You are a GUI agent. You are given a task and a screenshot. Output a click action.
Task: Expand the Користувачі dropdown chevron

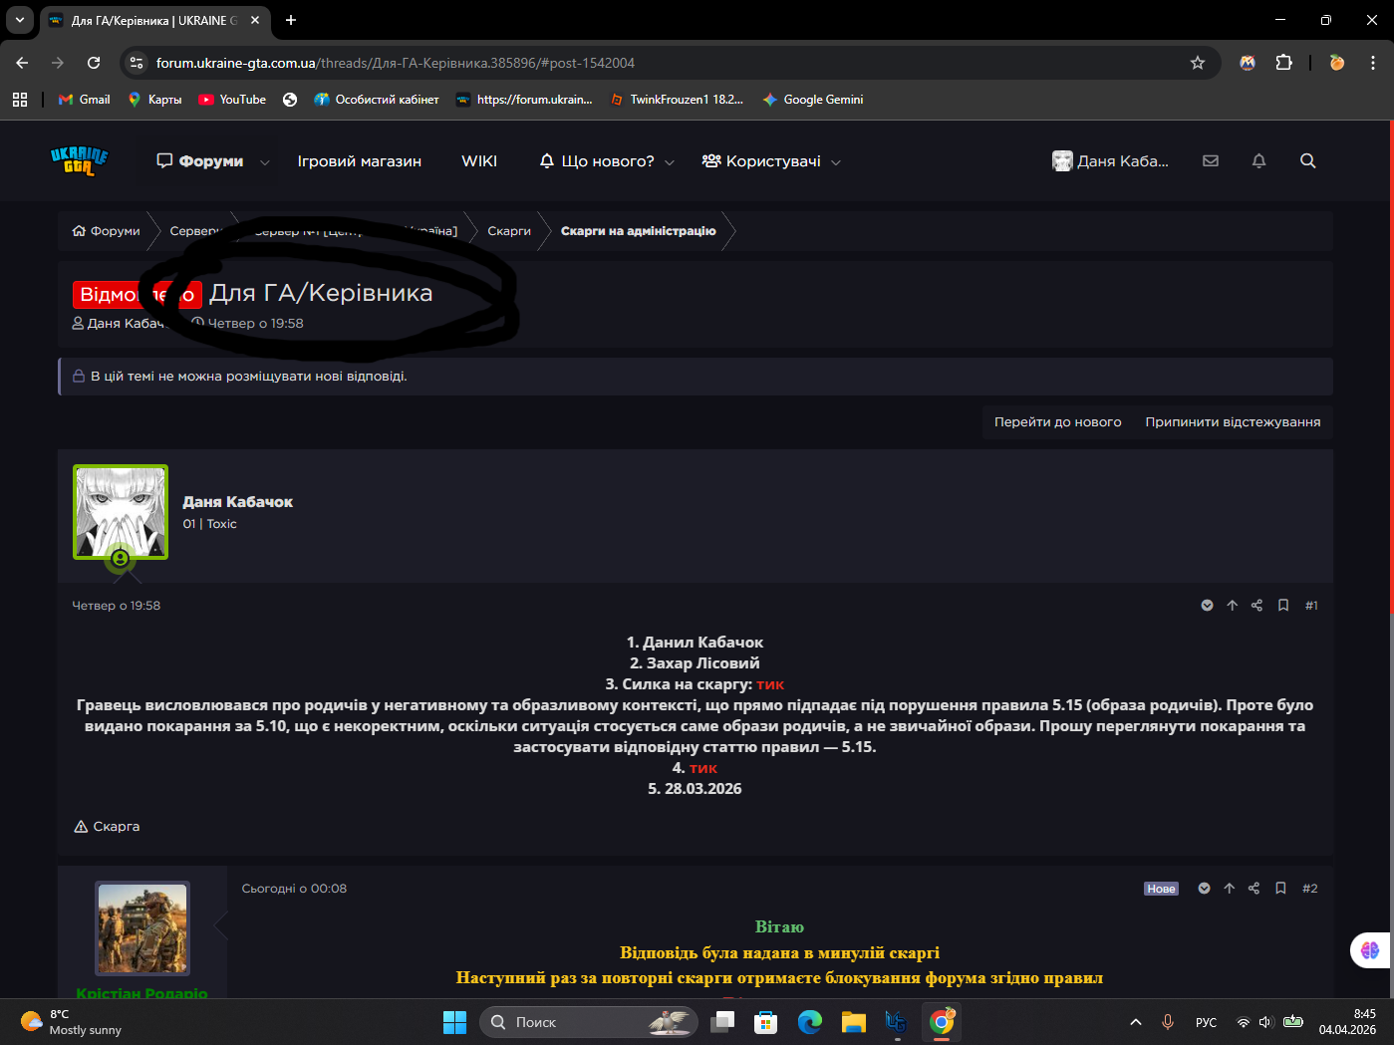tap(836, 162)
